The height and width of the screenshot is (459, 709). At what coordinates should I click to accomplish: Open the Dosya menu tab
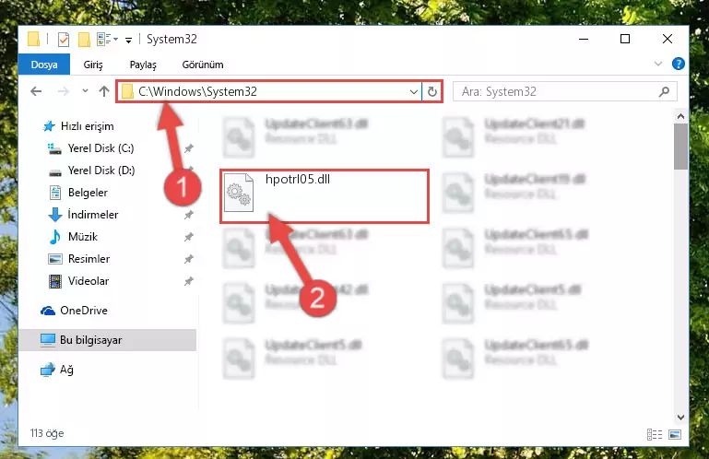point(44,65)
